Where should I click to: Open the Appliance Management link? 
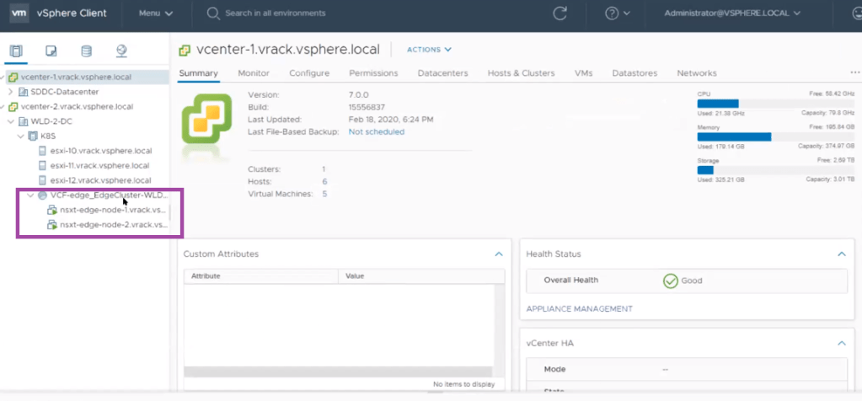[579, 309]
